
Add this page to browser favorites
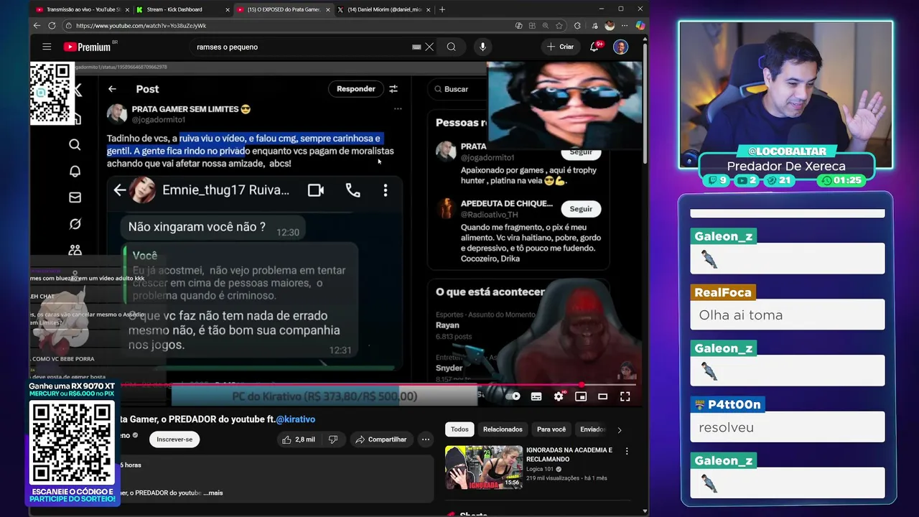pyautogui.click(x=559, y=25)
